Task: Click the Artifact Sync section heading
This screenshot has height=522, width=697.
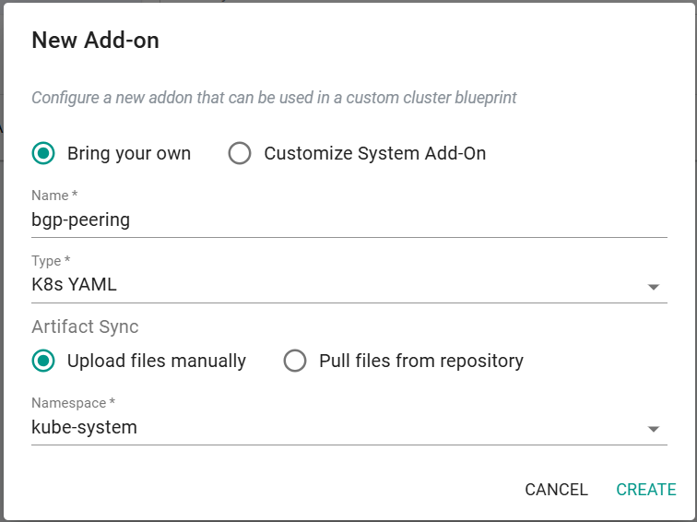Action: (85, 326)
